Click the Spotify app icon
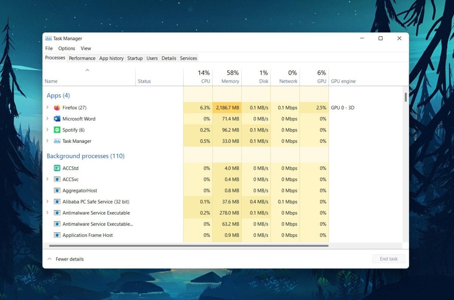 tap(57, 130)
